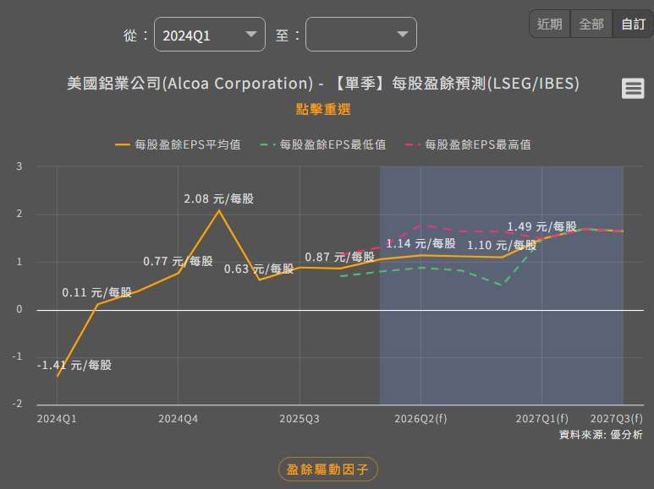Click the chart title text Alcoa Corporation

tap(236, 84)
